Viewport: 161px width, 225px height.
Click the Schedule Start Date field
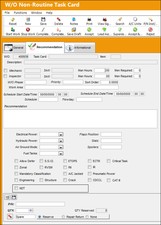click(x=47, y=94)
